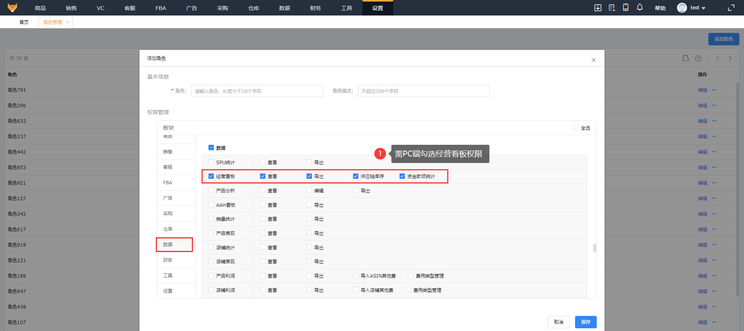Switch to the 首页 tab
Screen dimensions: 744x331
[24, 22]
